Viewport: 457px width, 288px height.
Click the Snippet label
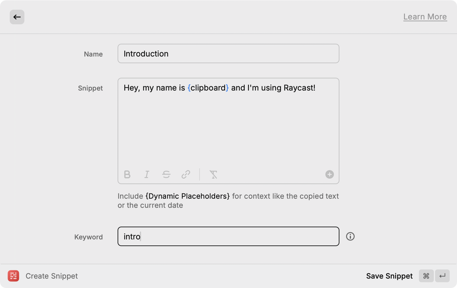[90, 88]
